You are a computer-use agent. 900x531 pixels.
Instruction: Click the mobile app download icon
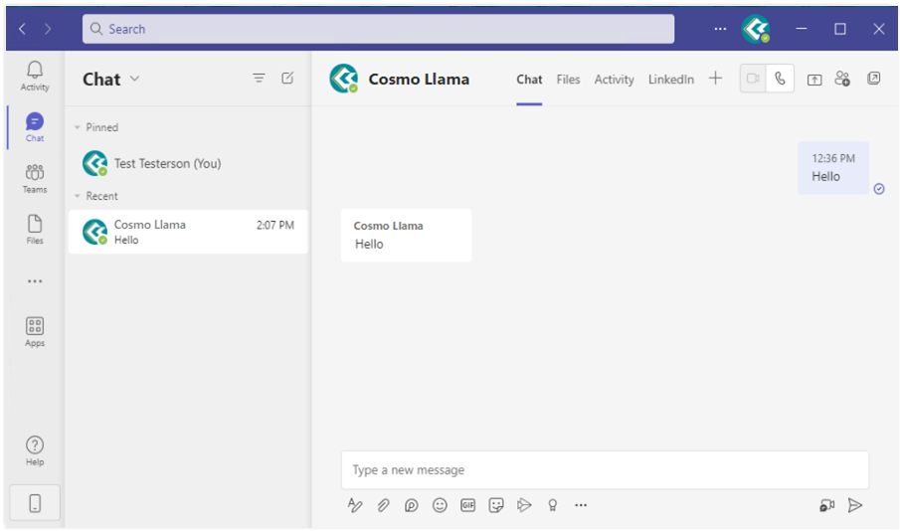pos(35,503)
